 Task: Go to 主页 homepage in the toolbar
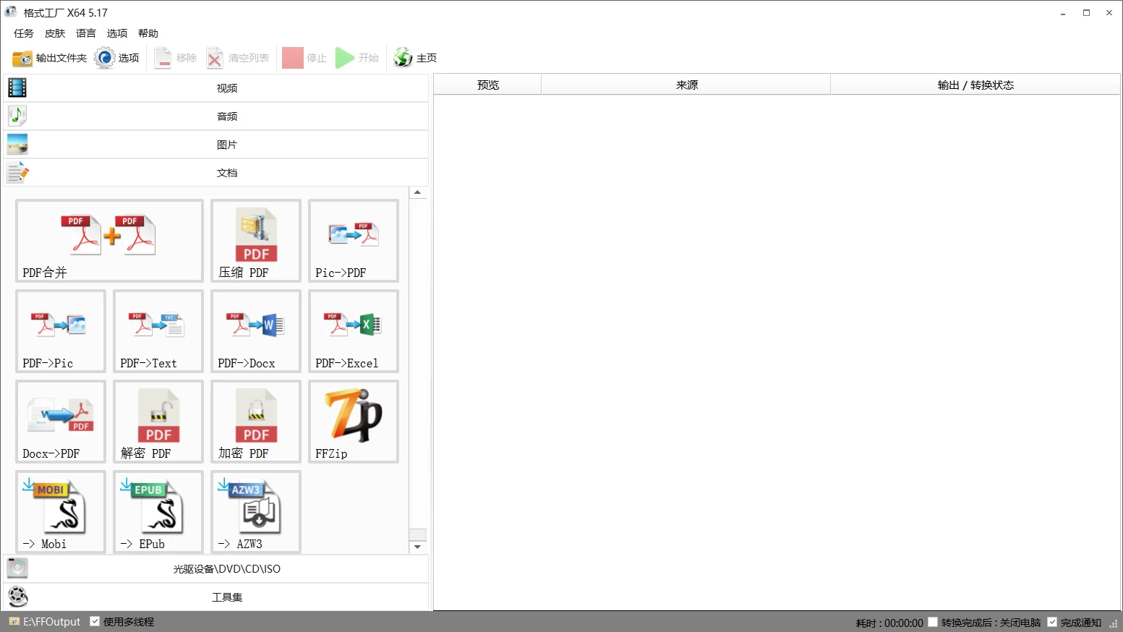pyautogui.click(x=415, y=58)
